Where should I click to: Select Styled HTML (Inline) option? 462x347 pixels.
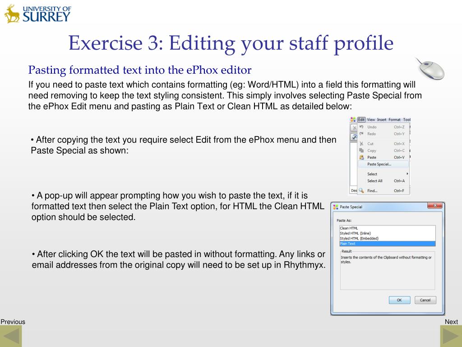point(388,233)
